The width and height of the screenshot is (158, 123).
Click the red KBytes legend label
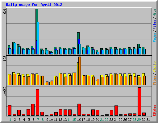tap(154, 110)
